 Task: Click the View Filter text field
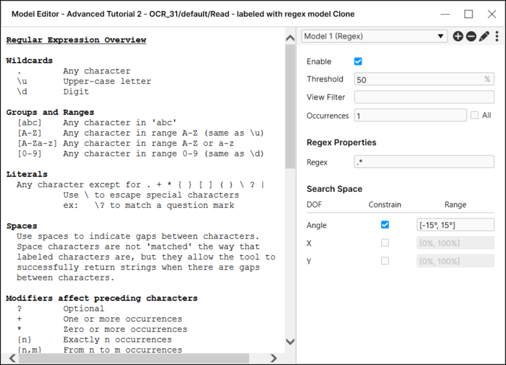tap(424, 98)
